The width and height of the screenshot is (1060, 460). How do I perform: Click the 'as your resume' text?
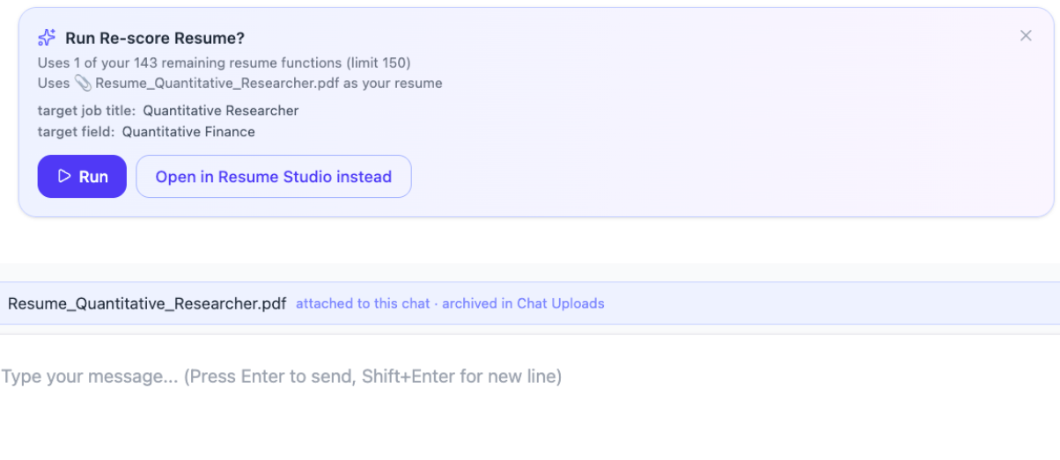click(394, 84)
